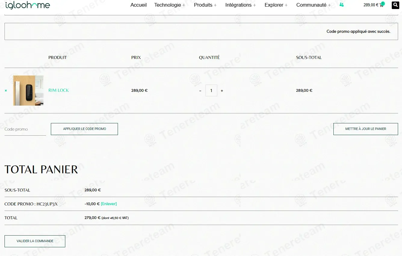The image size is (402, 256).
Task: Focus the Code promo input field
Action: 25,129
